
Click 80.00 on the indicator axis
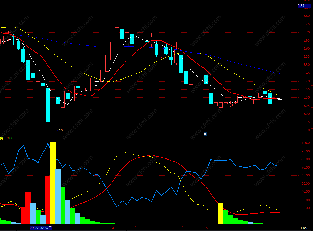pyautogui.click(x=306, y=159)
